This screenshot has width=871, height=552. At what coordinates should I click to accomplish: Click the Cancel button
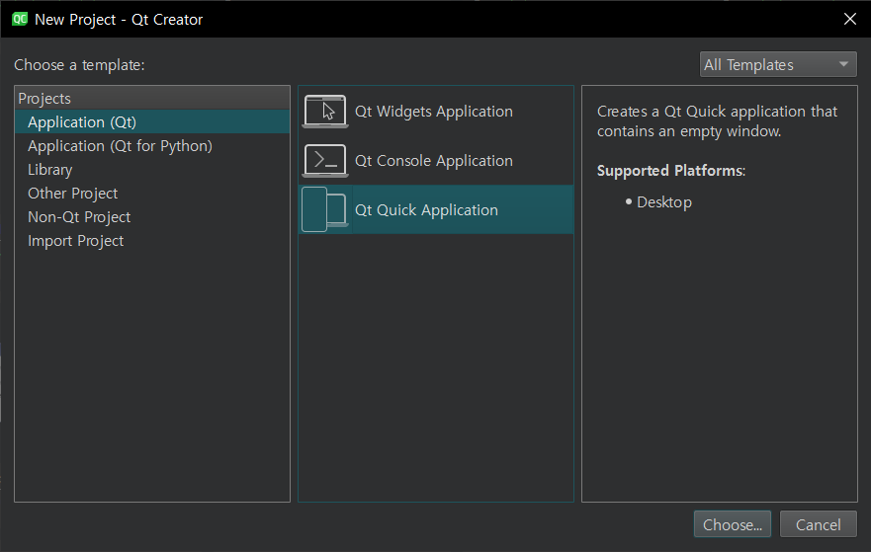click(819, 524)
